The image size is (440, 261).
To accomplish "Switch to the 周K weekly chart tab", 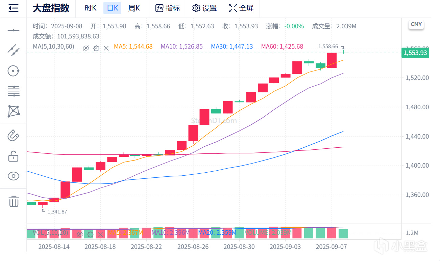I will [134, 8].
